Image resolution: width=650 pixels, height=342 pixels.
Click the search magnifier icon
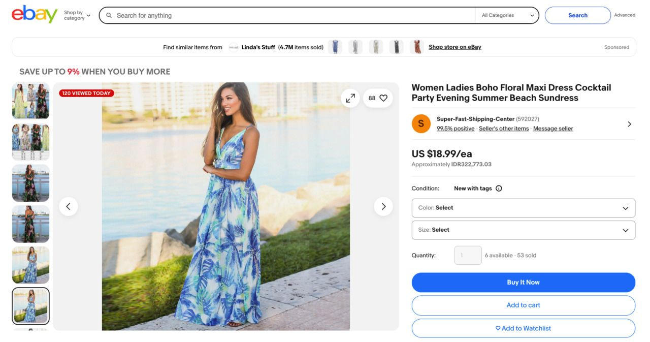[x=109, y=15]
